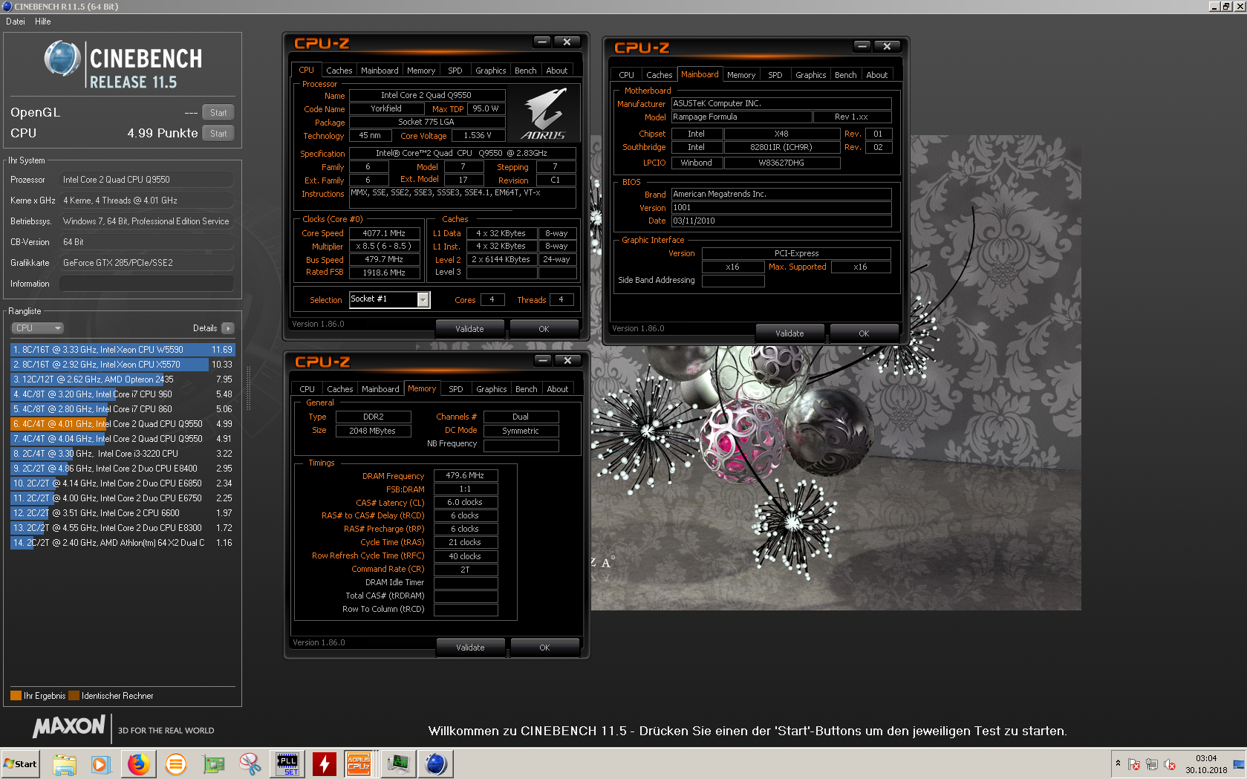Launch Windows Media Player from taskbar
Viewport: 1247px width, 779px height.
[101, 764]
